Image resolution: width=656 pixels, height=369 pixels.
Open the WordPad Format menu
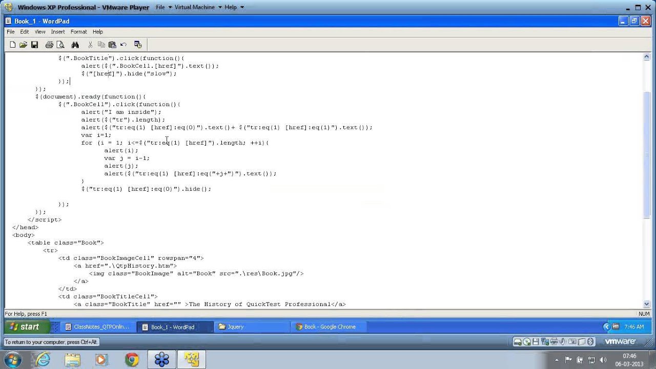click(x=79, y=32)
